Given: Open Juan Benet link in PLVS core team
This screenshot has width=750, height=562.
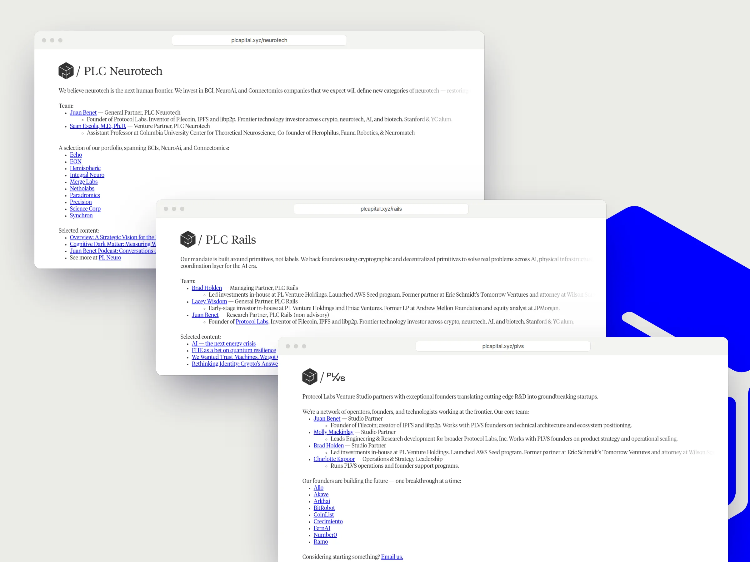Looking at the screenshot, I should tap(327, 419).
